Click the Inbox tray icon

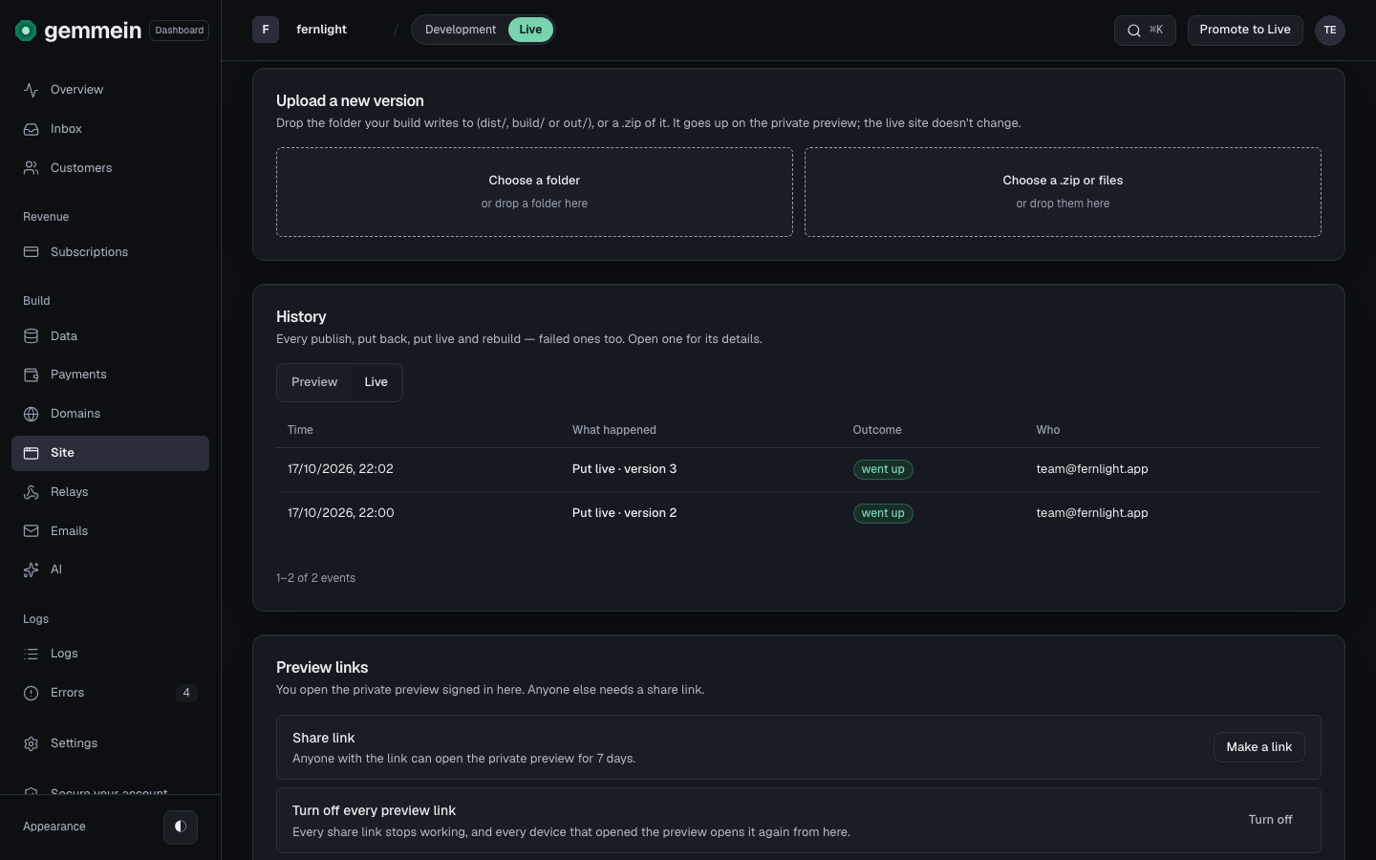[32, 129]
